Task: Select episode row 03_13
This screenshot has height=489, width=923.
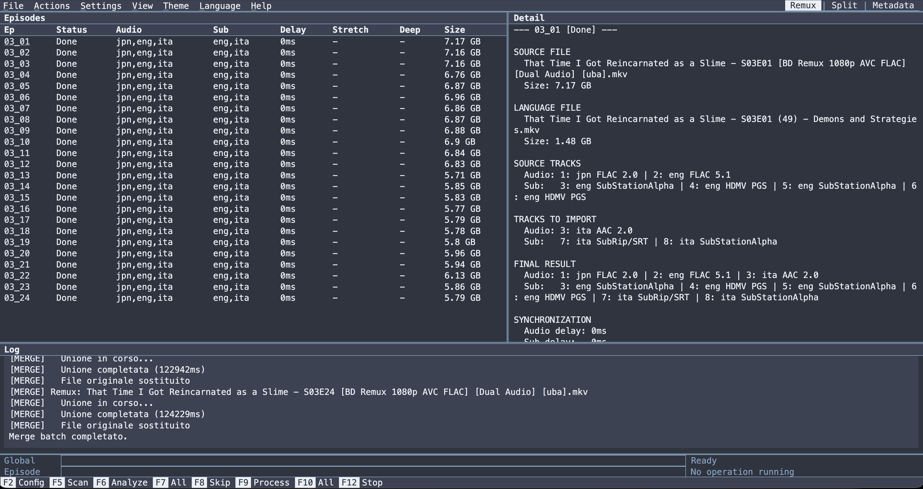Action: [x=253, y=176]
